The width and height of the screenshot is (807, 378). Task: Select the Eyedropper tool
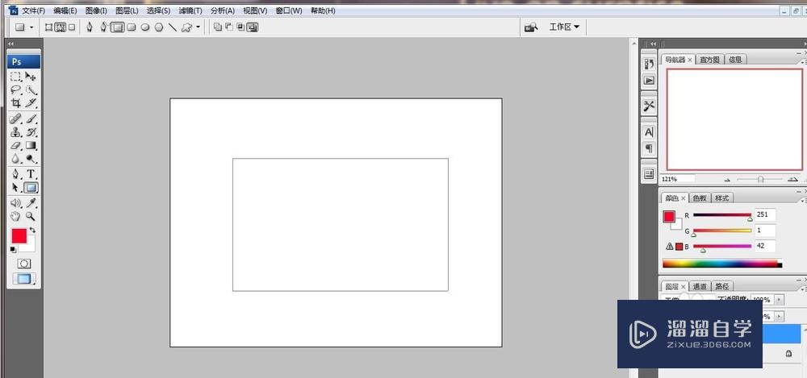click(x=31, y=203)
